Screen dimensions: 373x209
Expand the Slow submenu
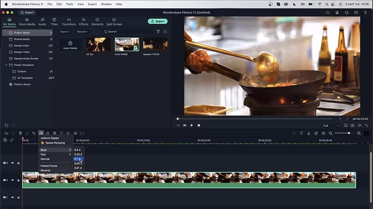[55, 150]
